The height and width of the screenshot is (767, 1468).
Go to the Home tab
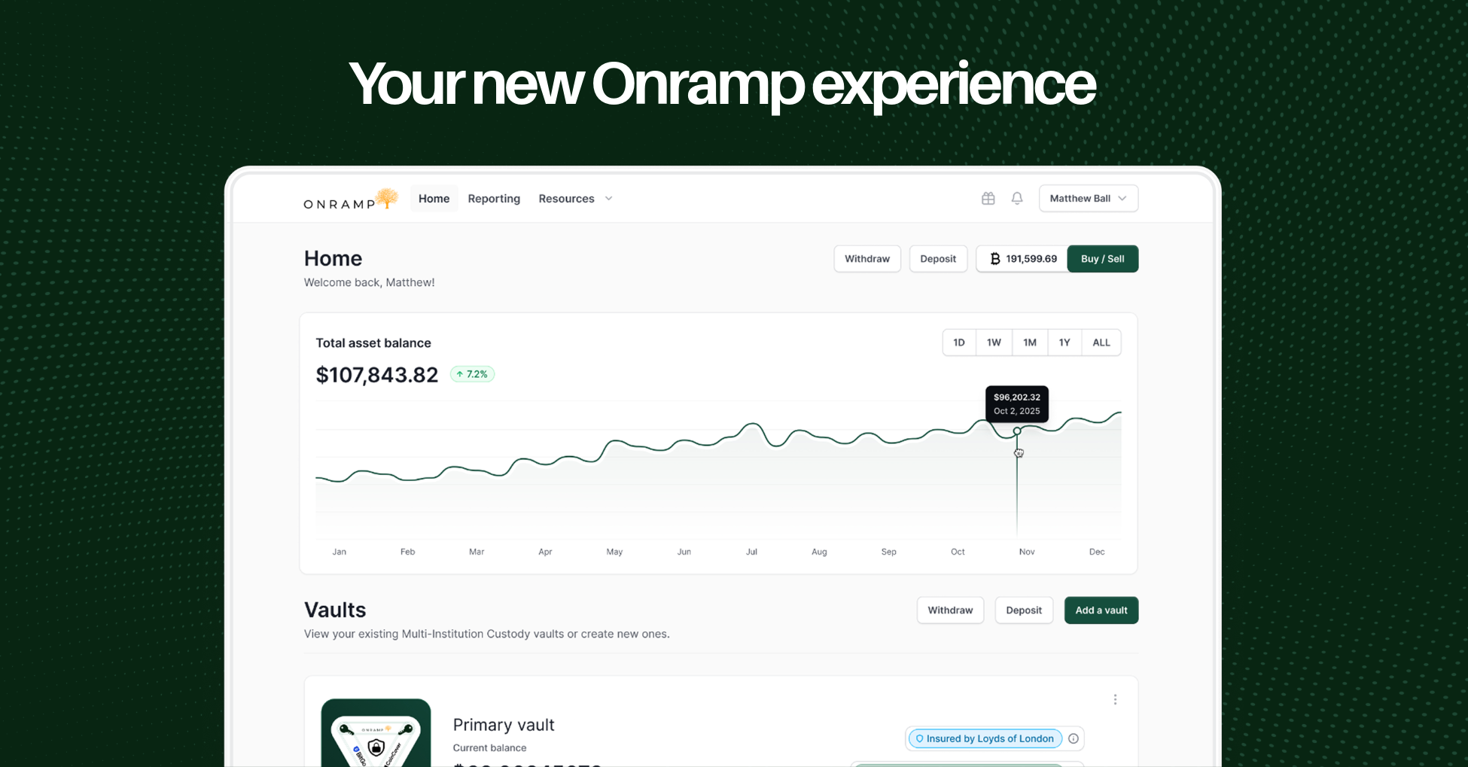[434, 199]
